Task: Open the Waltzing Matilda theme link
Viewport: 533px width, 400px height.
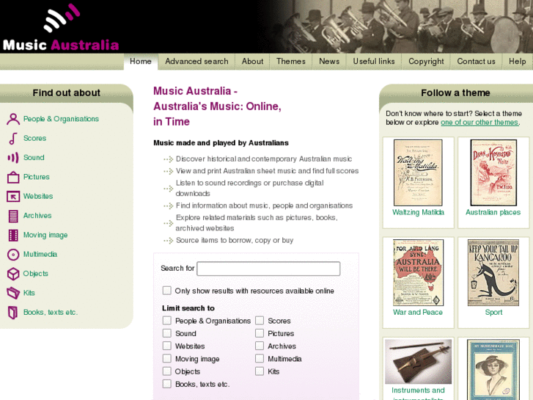Action: pyautogui.click(x=418, y=212)
